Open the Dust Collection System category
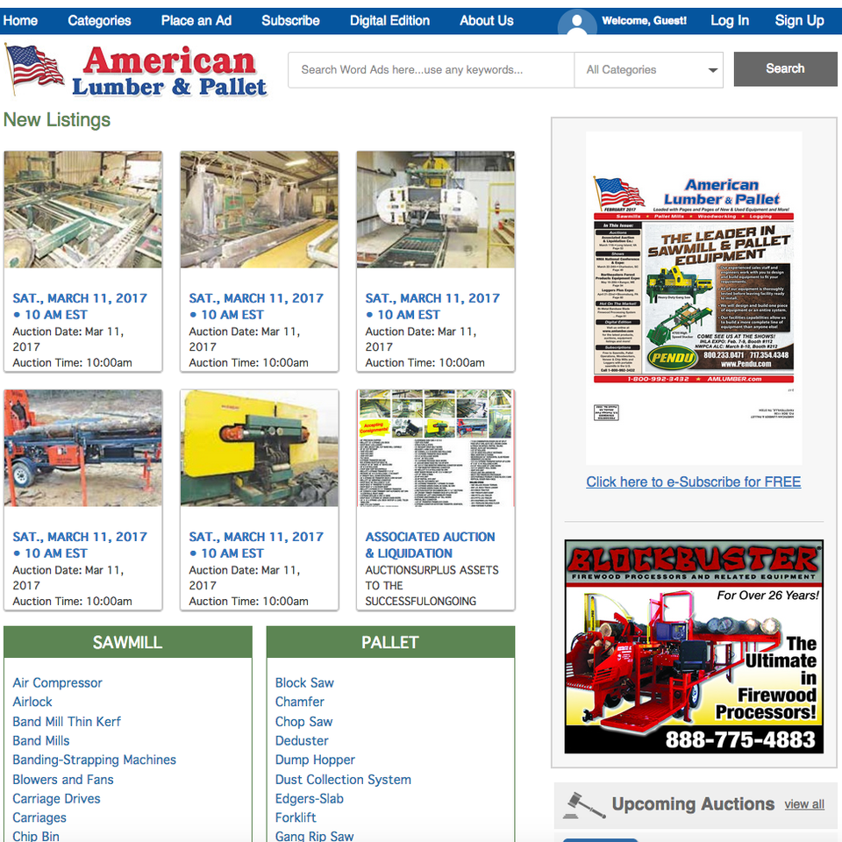The width and height of the screenshot is (842, 842). [x=343, y=779]
